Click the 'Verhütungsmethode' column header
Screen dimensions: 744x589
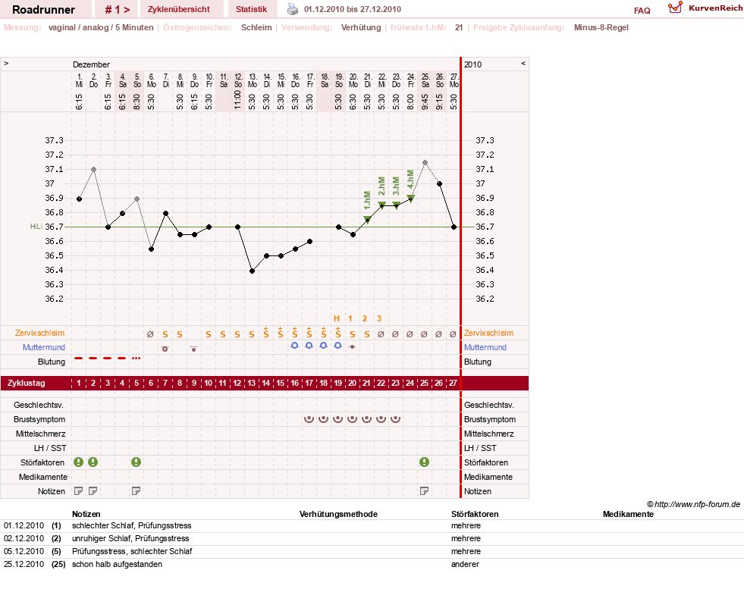(x=338, y=514)
